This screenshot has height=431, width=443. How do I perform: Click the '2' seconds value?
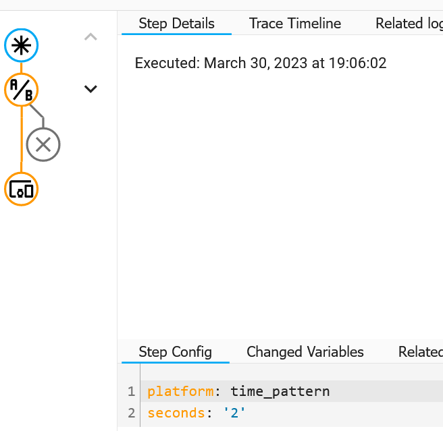point(234,411)
